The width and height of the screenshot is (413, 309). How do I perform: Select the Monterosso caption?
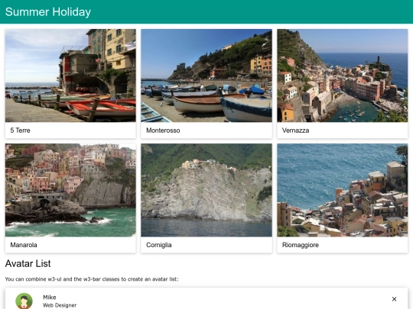[163, 130]
